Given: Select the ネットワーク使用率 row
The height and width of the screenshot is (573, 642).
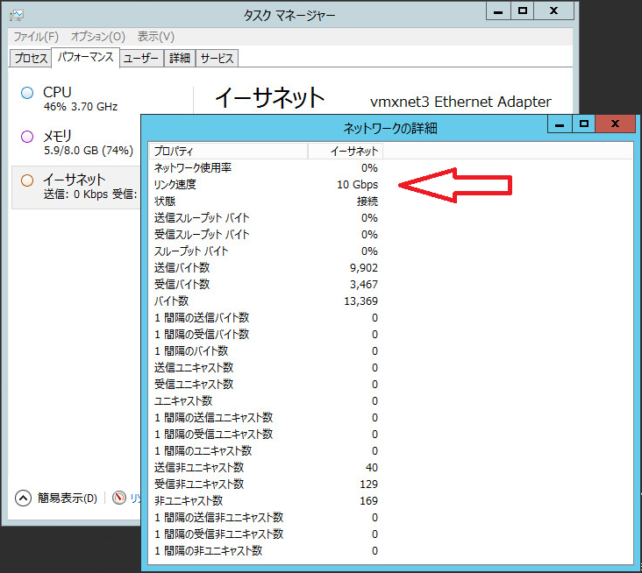Looking at the screenshot, I should click(x=266, y=168).
